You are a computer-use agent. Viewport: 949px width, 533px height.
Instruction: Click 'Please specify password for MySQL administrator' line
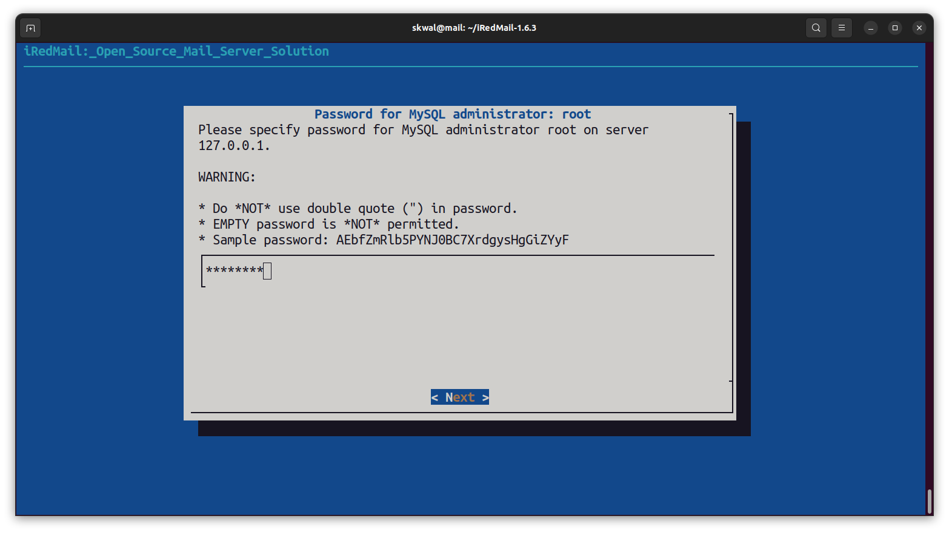[423, 130]
